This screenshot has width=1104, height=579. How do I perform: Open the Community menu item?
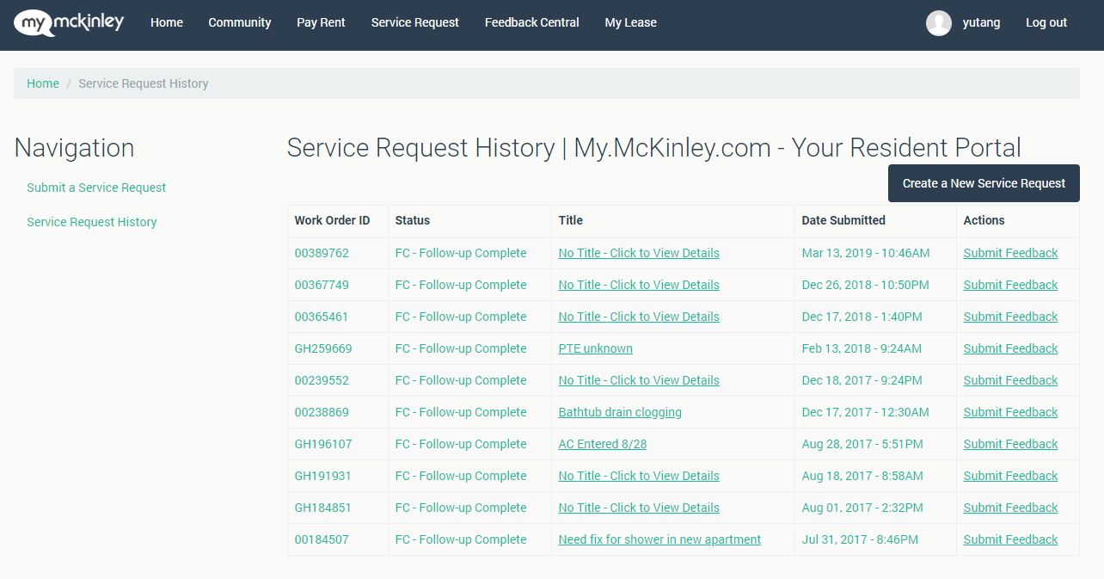(x=240, y=23)
